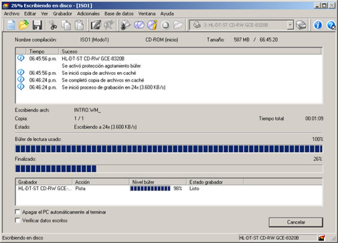Viewport: 338px width, 243px height.
Task: Open the recorder drive selection dropdown arrow
Action: [x=290, y=25]
